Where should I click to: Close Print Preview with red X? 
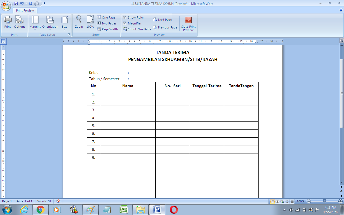[x=188, y=24]
